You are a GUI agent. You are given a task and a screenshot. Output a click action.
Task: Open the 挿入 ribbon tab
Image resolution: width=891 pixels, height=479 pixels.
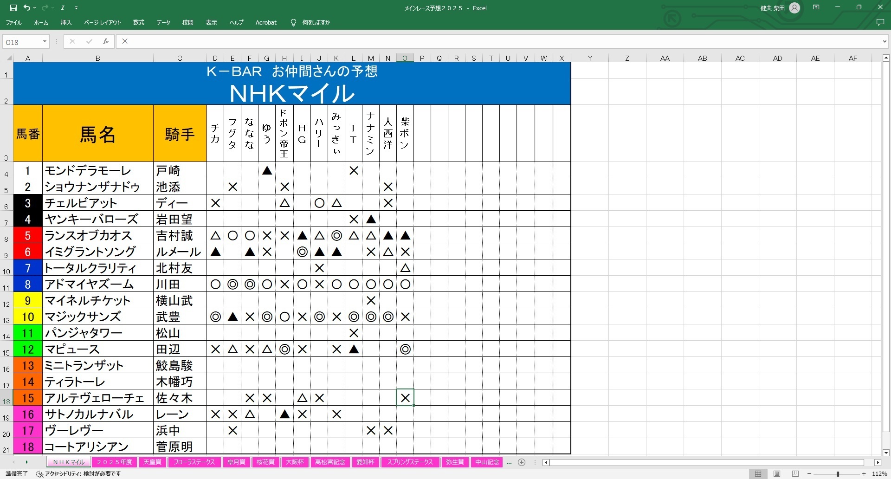(66, 22)
